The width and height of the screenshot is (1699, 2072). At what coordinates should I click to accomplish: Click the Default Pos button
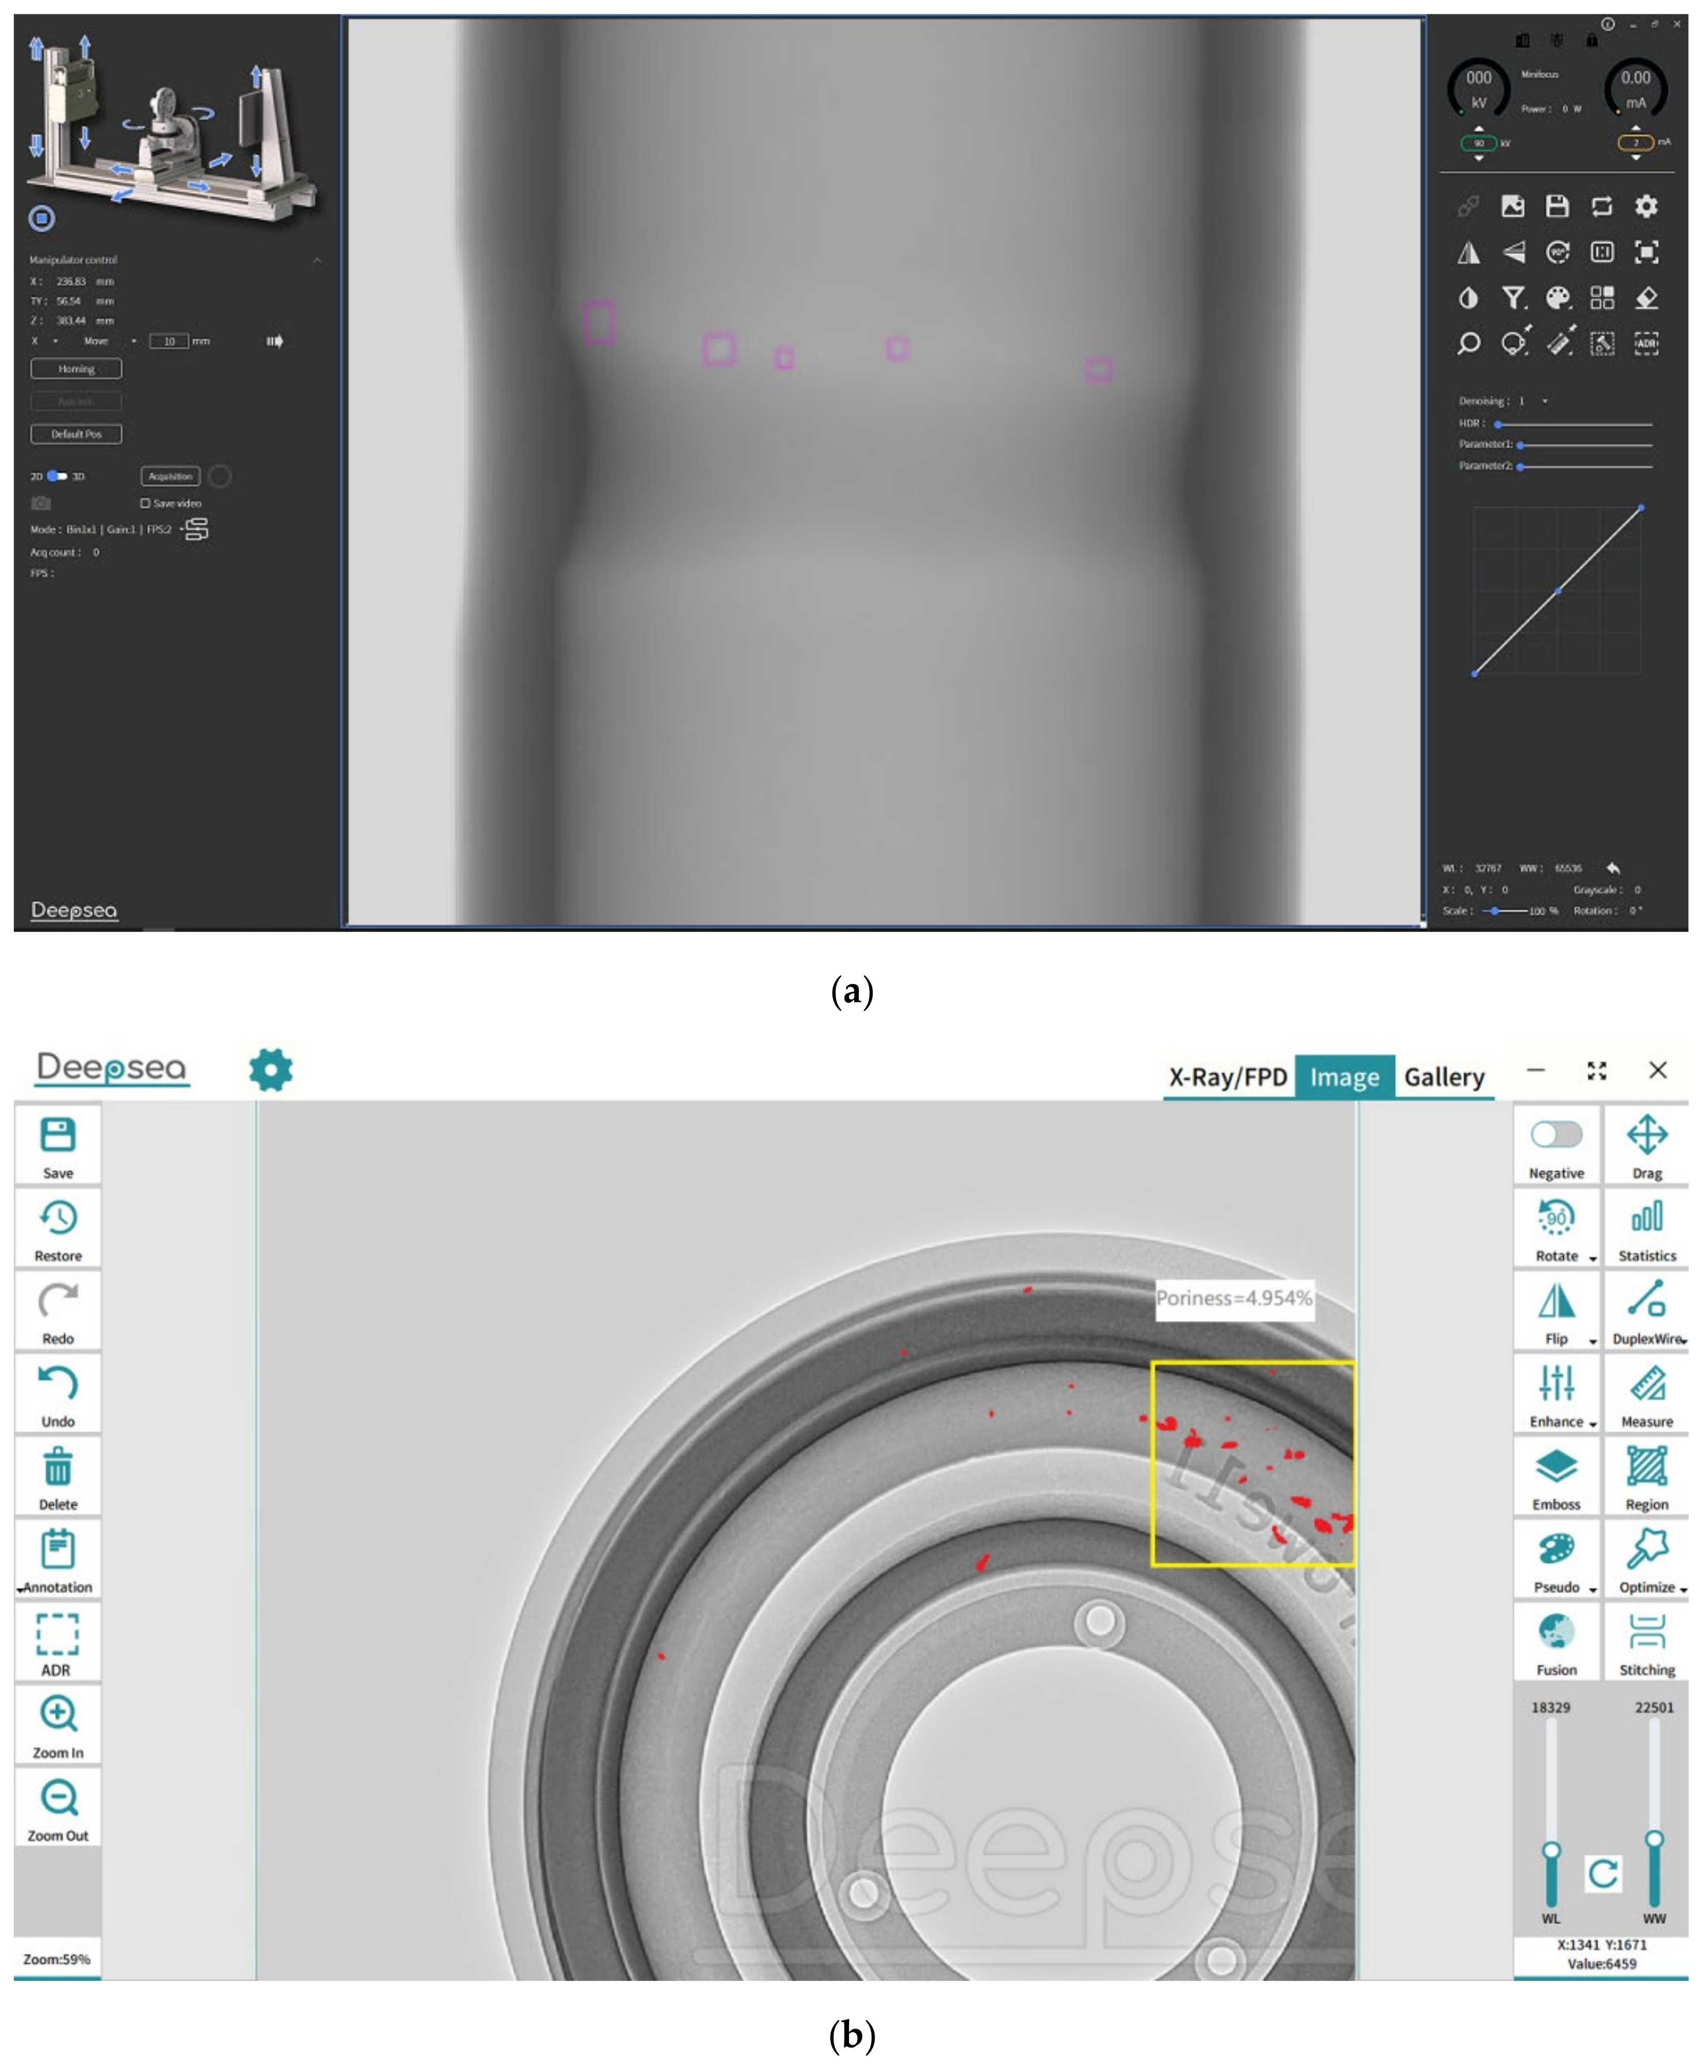click(x=76, y=433)
